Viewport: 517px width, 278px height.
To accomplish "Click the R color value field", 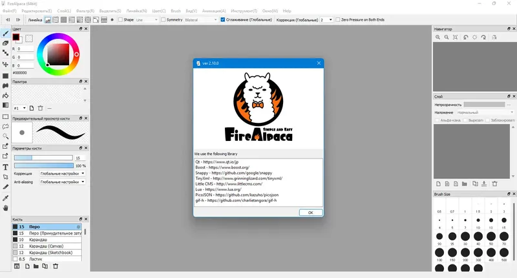I will coord(25,48).
